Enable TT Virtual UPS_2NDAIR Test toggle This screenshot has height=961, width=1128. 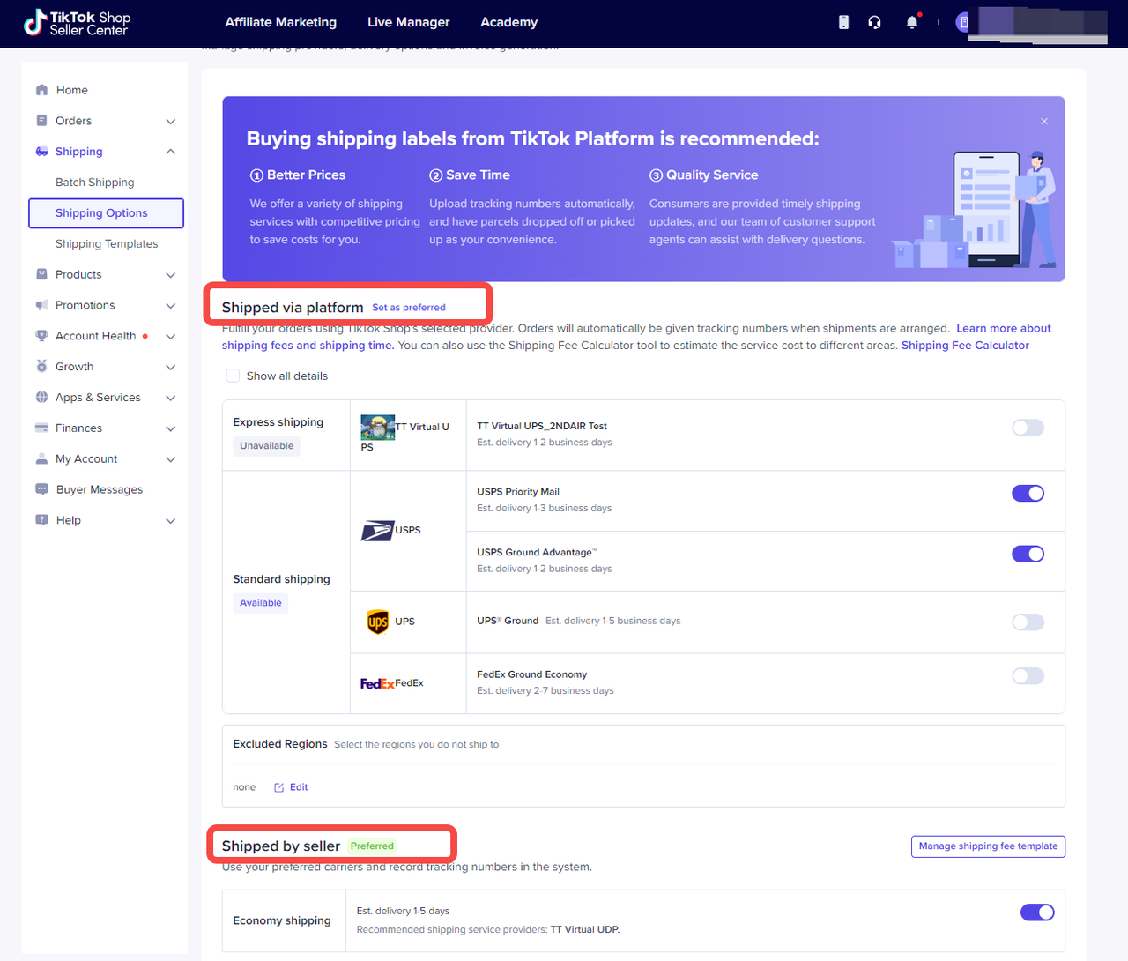[x=1028, y=428]
